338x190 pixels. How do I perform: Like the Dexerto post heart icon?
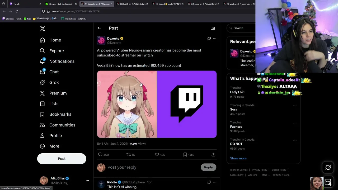click(x=157, y=155)
